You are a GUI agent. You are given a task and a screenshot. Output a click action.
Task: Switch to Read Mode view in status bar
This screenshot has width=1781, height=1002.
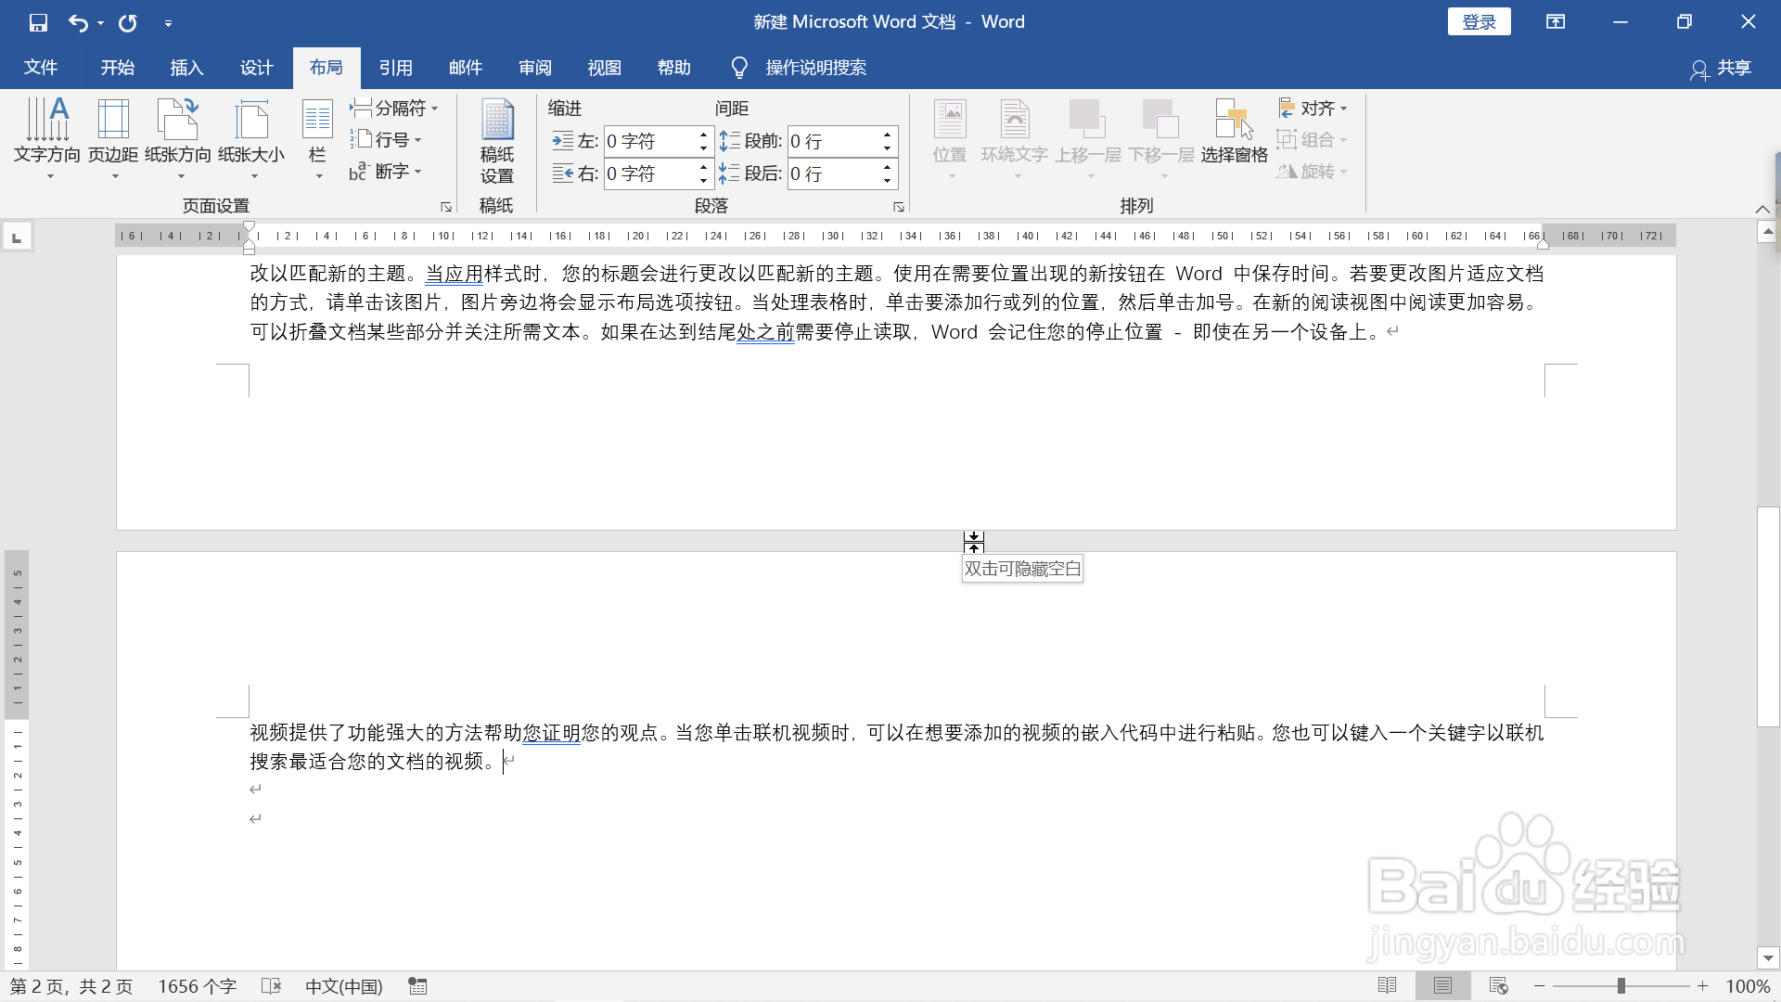[x=1388, y=985]
